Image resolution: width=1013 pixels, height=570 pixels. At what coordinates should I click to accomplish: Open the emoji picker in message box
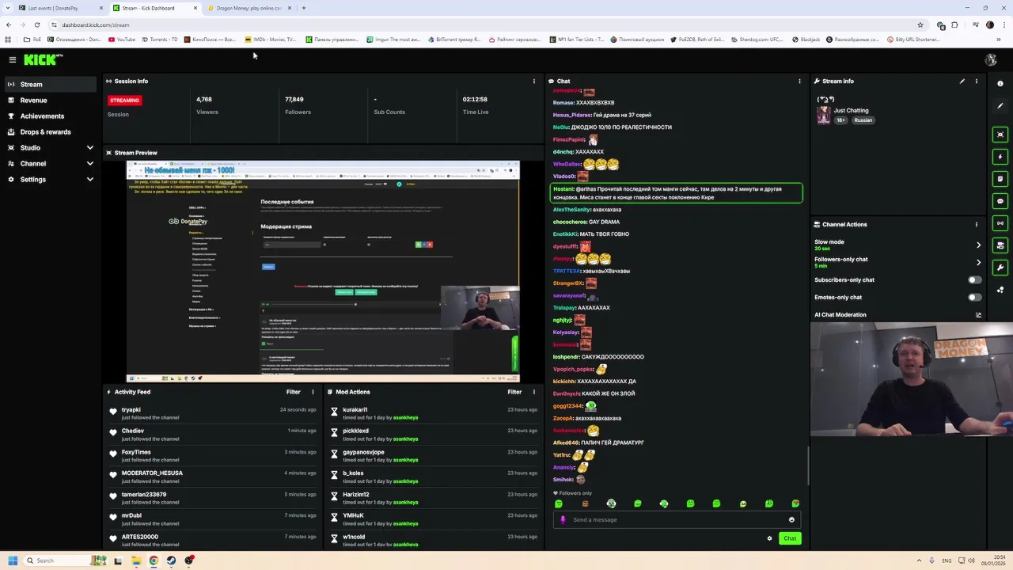791,520
